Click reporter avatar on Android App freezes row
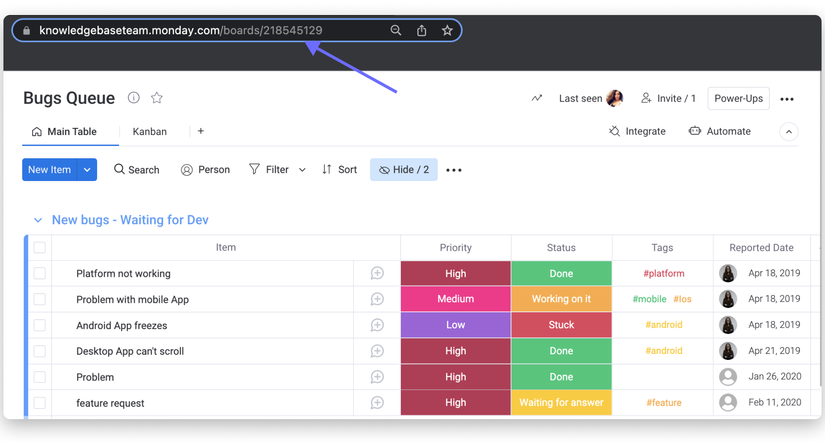The image size is (825, 447). pos(728,325)
